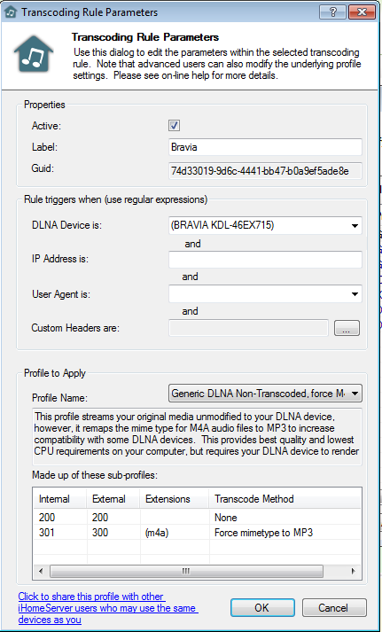The width and height of the screenshot is (382, 632).
Task: Uncheck the Active checkbox
Action: pos(174,125)
